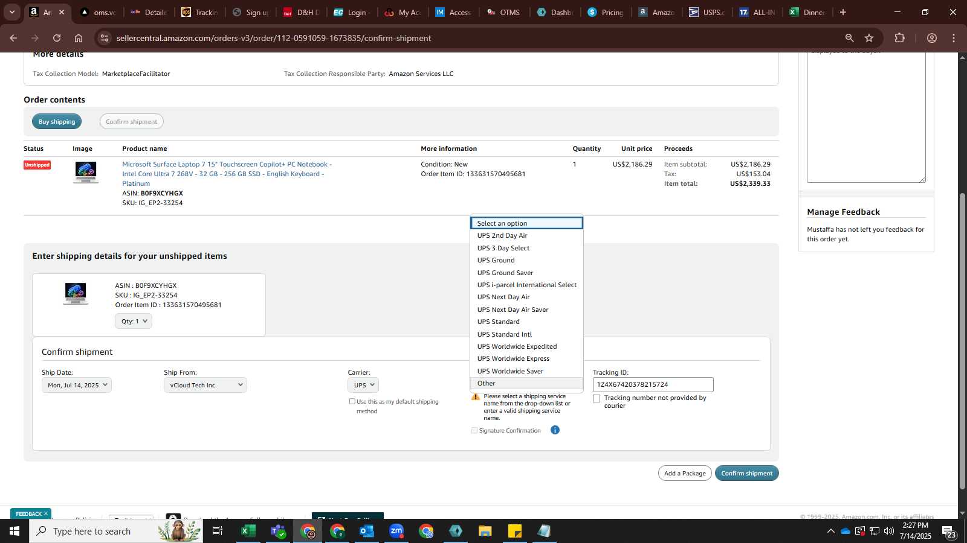Check Use this as my default shipping method
967x543 pixels.
[x=352, y=401]
